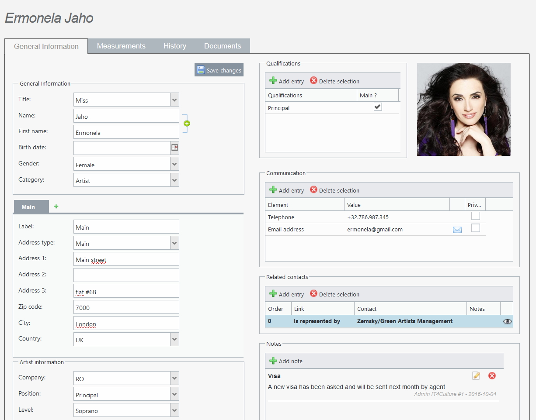Select the Email address element cell
Viewport: 536px width, 420px height.
[305, 229]
